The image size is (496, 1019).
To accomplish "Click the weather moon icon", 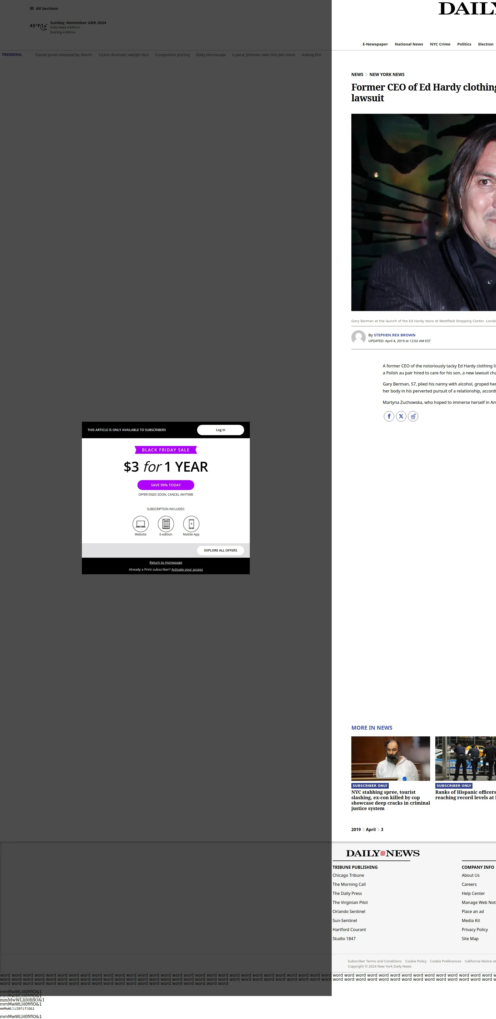I will (x=44, y=27).
